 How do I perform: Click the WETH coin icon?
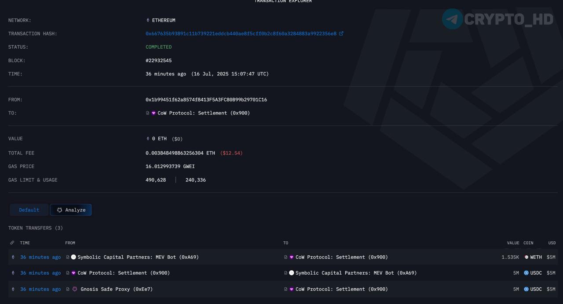[526, 257]
